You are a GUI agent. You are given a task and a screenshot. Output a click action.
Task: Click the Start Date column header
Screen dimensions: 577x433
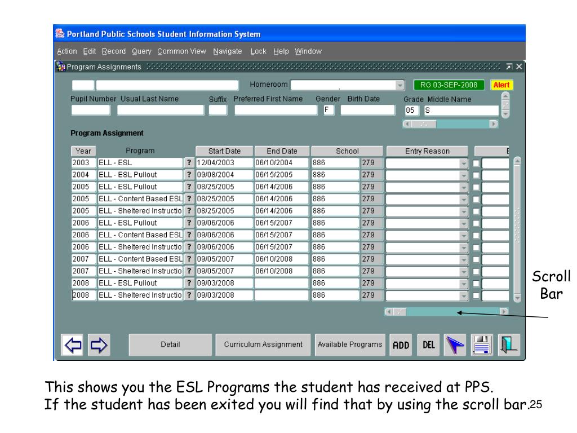point(224,151)
